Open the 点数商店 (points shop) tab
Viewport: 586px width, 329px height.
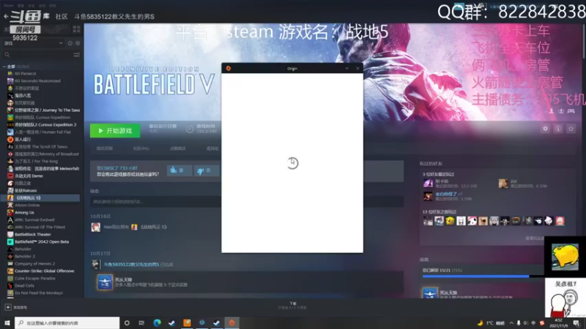177,148
